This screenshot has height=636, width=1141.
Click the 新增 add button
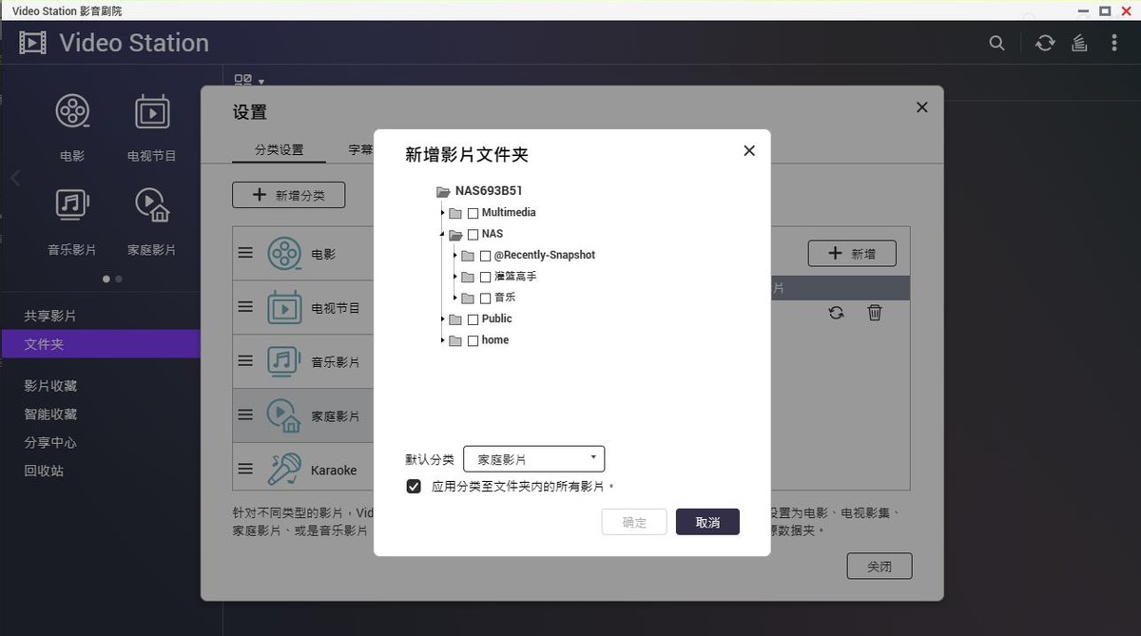[x=852, y=253]
